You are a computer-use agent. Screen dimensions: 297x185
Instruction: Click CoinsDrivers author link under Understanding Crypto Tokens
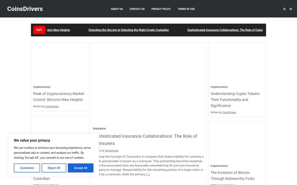tap(229, 113)
